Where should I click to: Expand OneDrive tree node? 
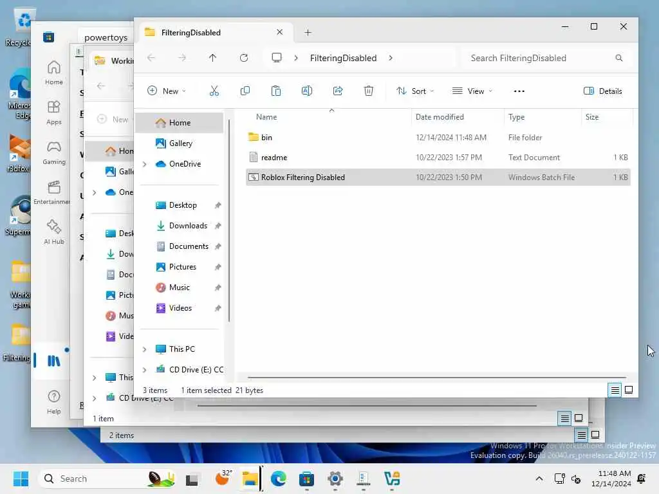click(145, 164)
